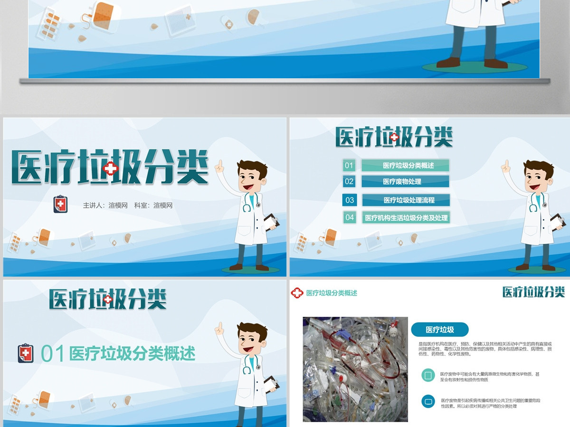Click the red cross in contents slide title
570x427 pixels.
click(394, 138)
